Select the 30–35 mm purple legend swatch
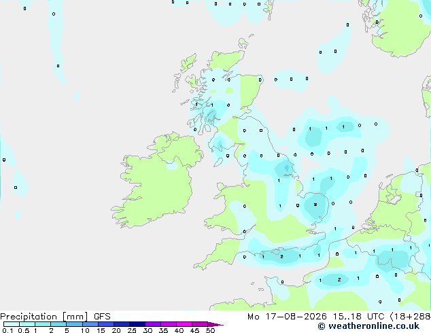Screen dimensions: 431x333 (152, 324)
